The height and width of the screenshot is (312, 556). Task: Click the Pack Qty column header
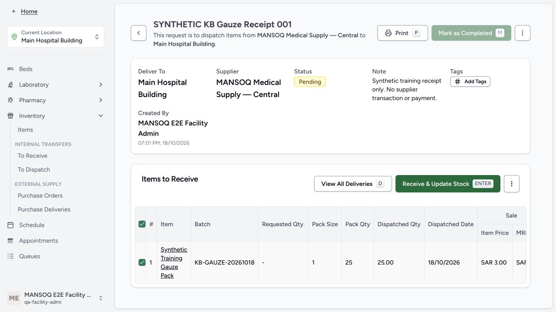click(x=357, y=224)
